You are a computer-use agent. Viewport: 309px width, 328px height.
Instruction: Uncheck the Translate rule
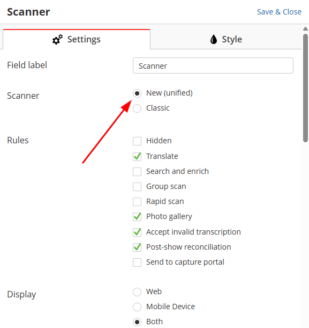click(x=137, y=156)
